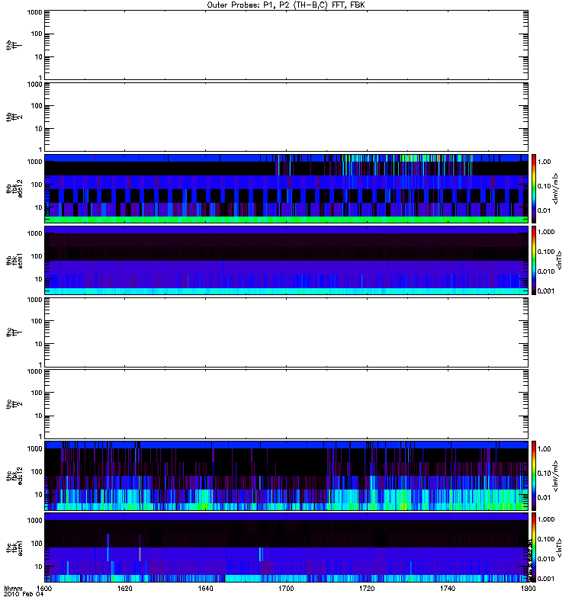Click the plot title Outer Probes P1, P2
The image size is (572, 610).
[x=286, y=5]
